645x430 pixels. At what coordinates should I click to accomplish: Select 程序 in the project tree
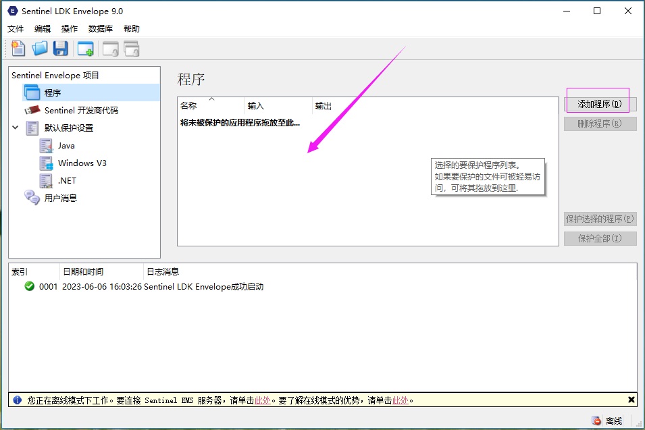coord(52,92)
